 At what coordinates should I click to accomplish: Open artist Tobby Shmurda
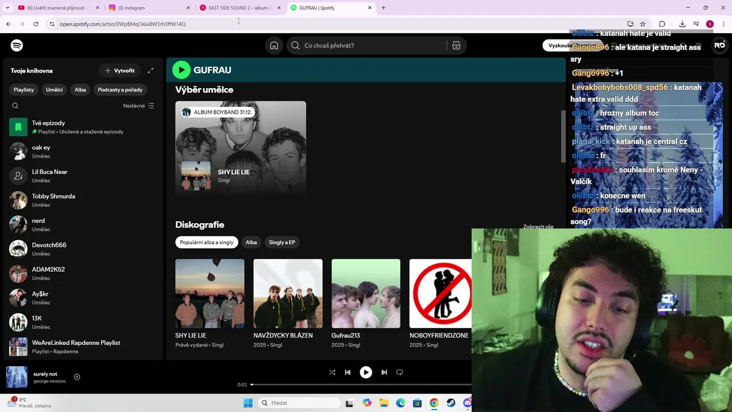click(83, 200)
